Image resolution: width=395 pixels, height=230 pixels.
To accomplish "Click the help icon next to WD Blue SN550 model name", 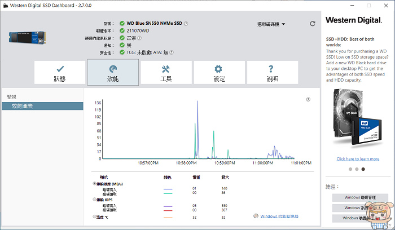I will pyautogui.click(x=186, y=24).
